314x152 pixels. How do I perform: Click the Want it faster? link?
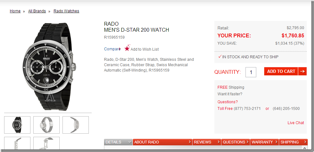point(230,94)
